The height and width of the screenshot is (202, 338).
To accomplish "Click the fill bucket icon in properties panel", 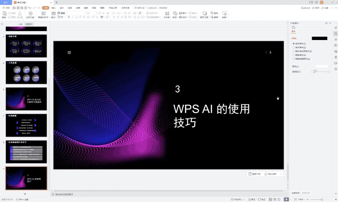I will 293,27.
